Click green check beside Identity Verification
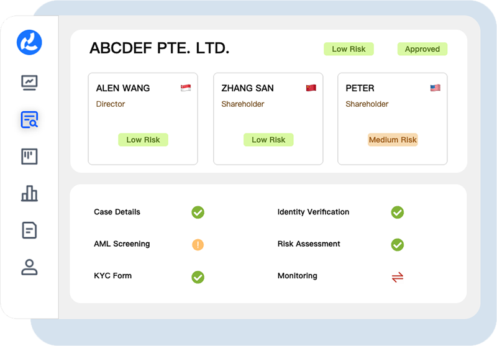 (397, 212)
